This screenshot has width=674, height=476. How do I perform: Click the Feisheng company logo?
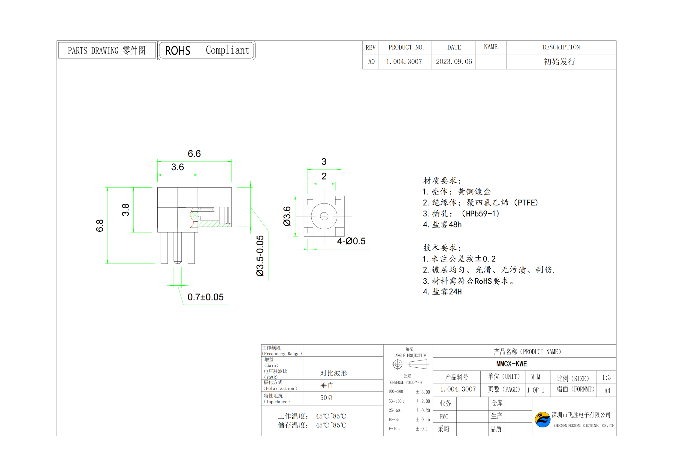click(x=542, y=420)
